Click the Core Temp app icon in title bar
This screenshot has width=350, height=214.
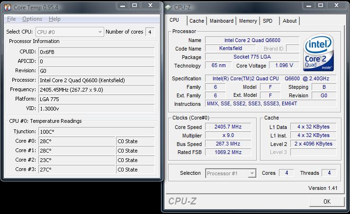pyautogui.click(x=8, y=8)
